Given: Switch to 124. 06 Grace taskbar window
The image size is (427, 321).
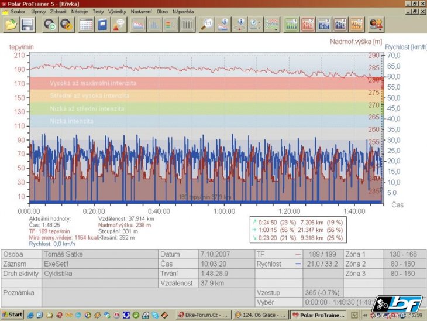Looking at the screenshot, I should pyautogui.click(x=261, y=315).
